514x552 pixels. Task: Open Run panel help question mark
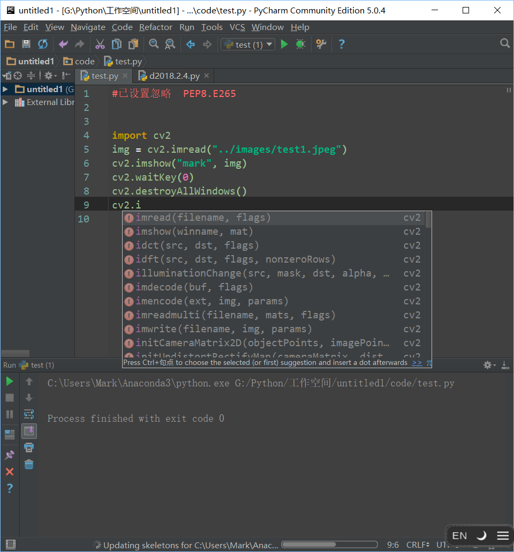(x=10, y=488)
